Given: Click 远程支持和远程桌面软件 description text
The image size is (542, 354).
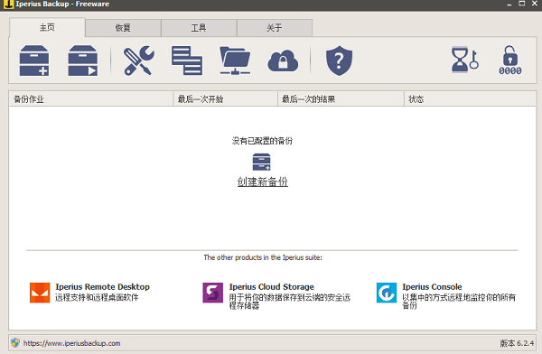Looking at the screenshot, I should [97, 297].
